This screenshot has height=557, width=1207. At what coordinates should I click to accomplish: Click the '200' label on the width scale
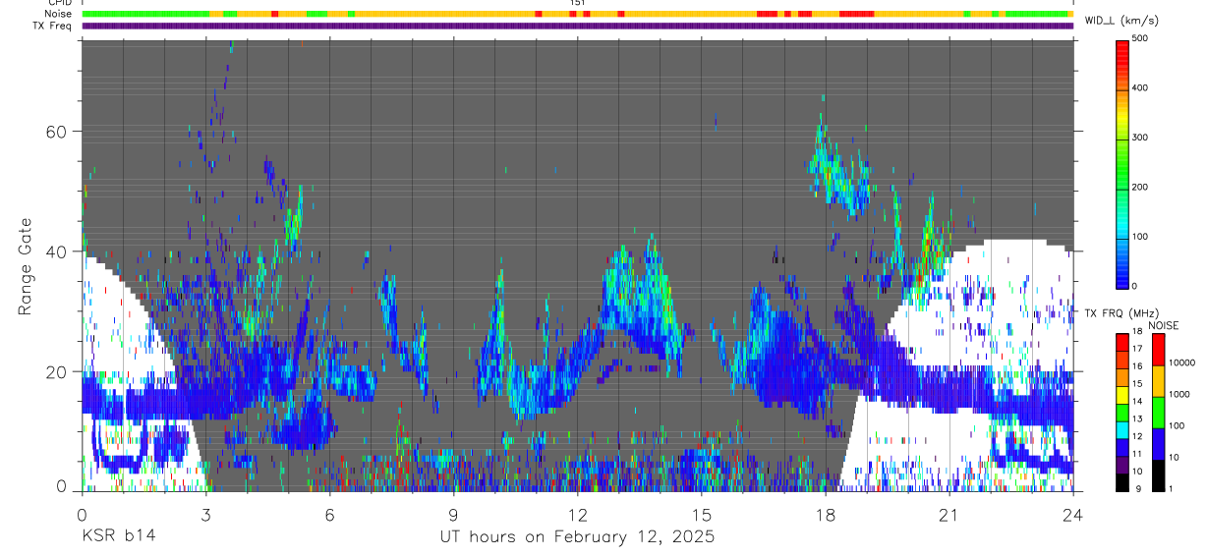[1142, 187]
